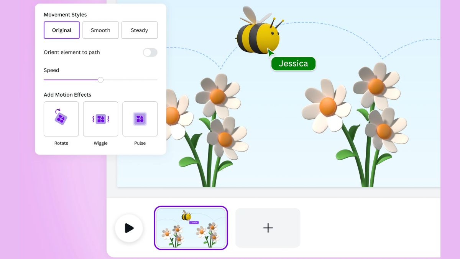Choose the Smooth movement style
This screenshot has width=460, height=259.
pyautogui.click(x=100, y=30)
